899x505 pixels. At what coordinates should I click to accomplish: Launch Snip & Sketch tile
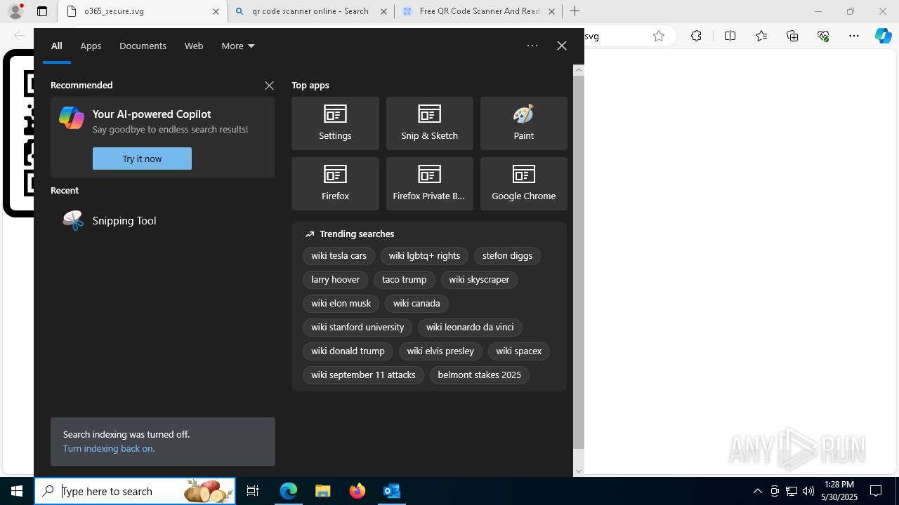pos(429,123)
